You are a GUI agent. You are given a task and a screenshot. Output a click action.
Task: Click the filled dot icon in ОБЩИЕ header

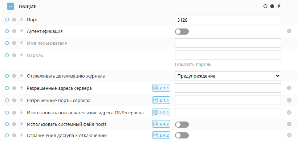pos(272,6)
